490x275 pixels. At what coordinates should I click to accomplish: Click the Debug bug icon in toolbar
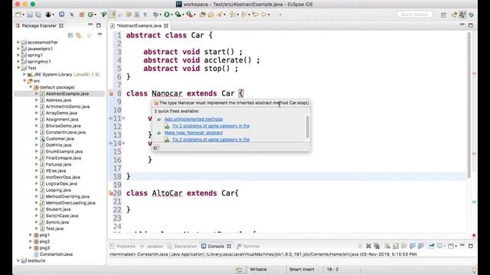[155, 15]
